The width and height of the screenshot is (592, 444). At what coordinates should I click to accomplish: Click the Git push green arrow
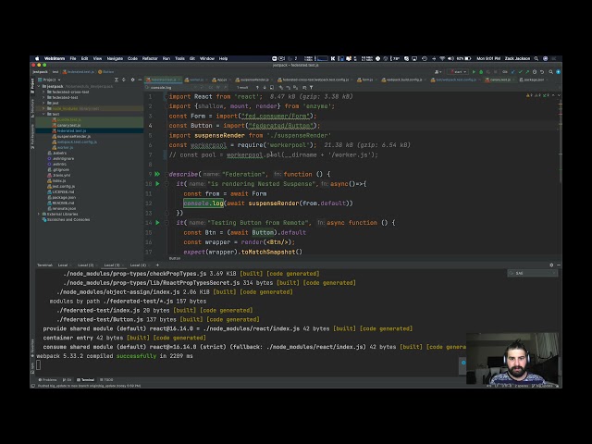pos(527,72)
